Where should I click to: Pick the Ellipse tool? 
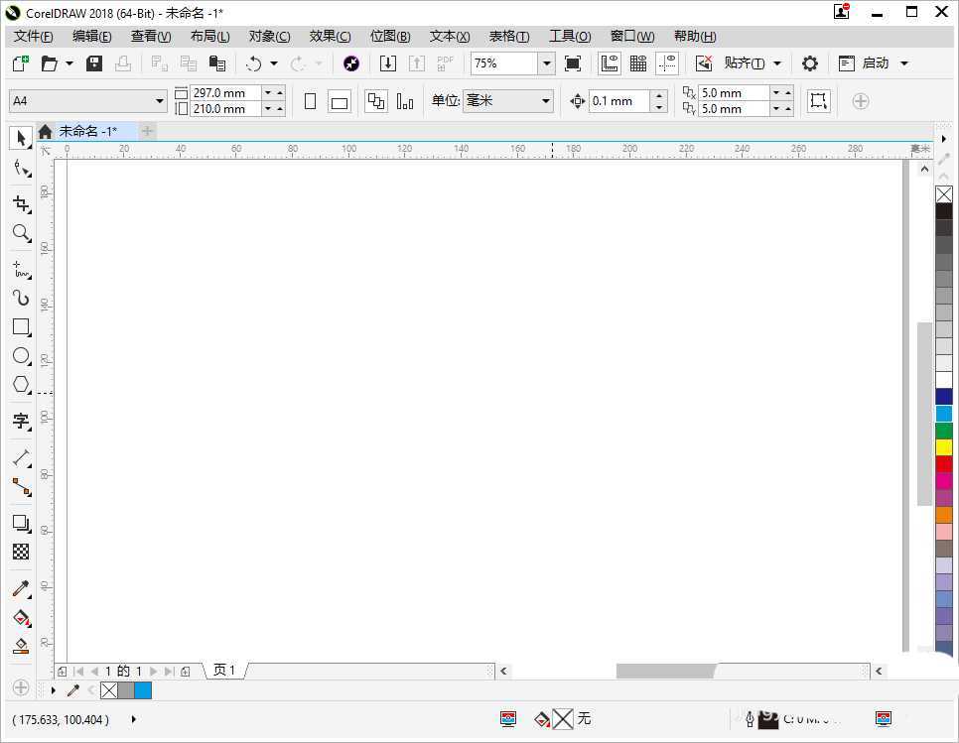pyautogui.click(x=21, y=355)
